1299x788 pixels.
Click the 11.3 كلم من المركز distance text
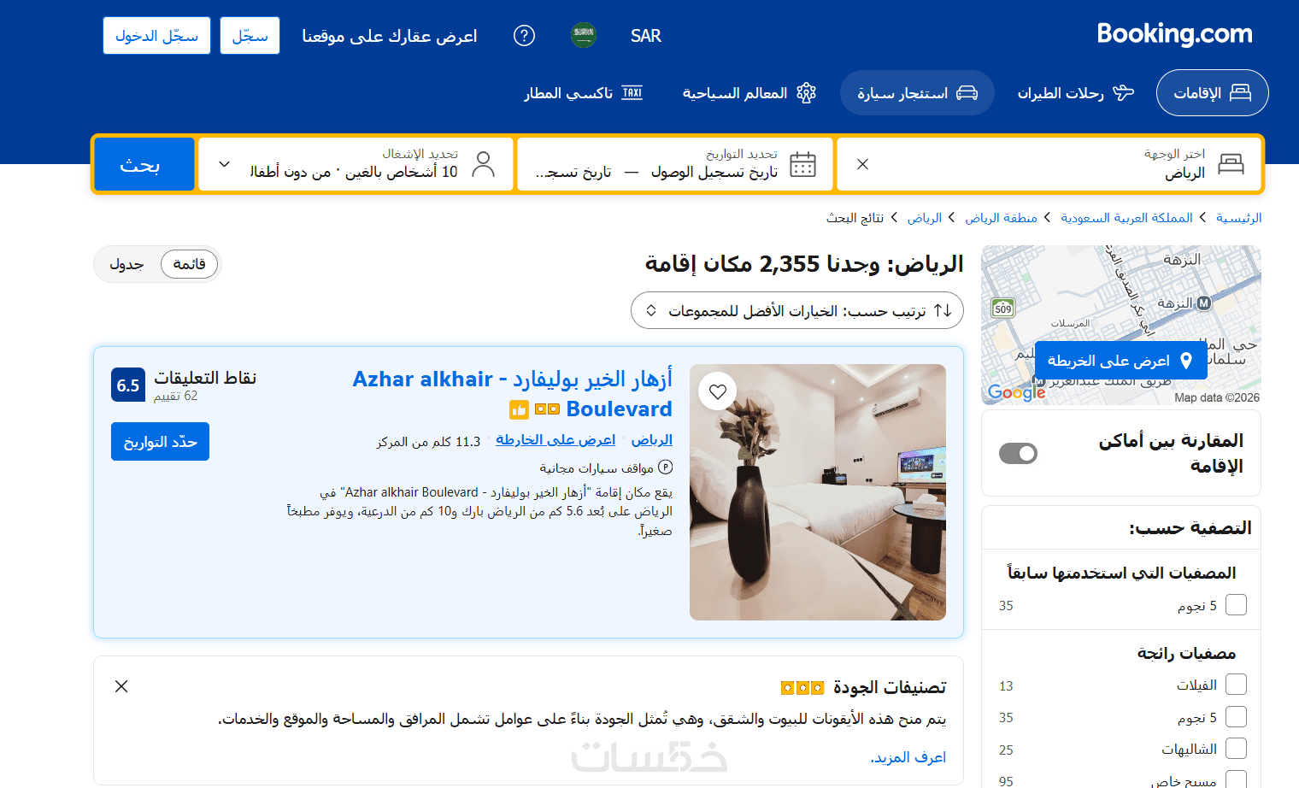[x=428, y=441]
